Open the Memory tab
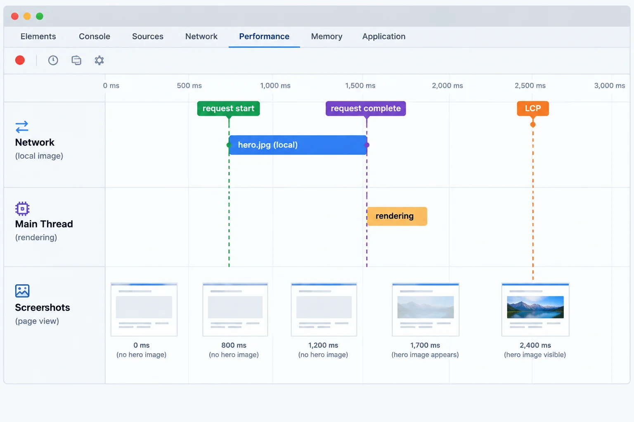Screen dimensions: 634x422 (326, 36)
